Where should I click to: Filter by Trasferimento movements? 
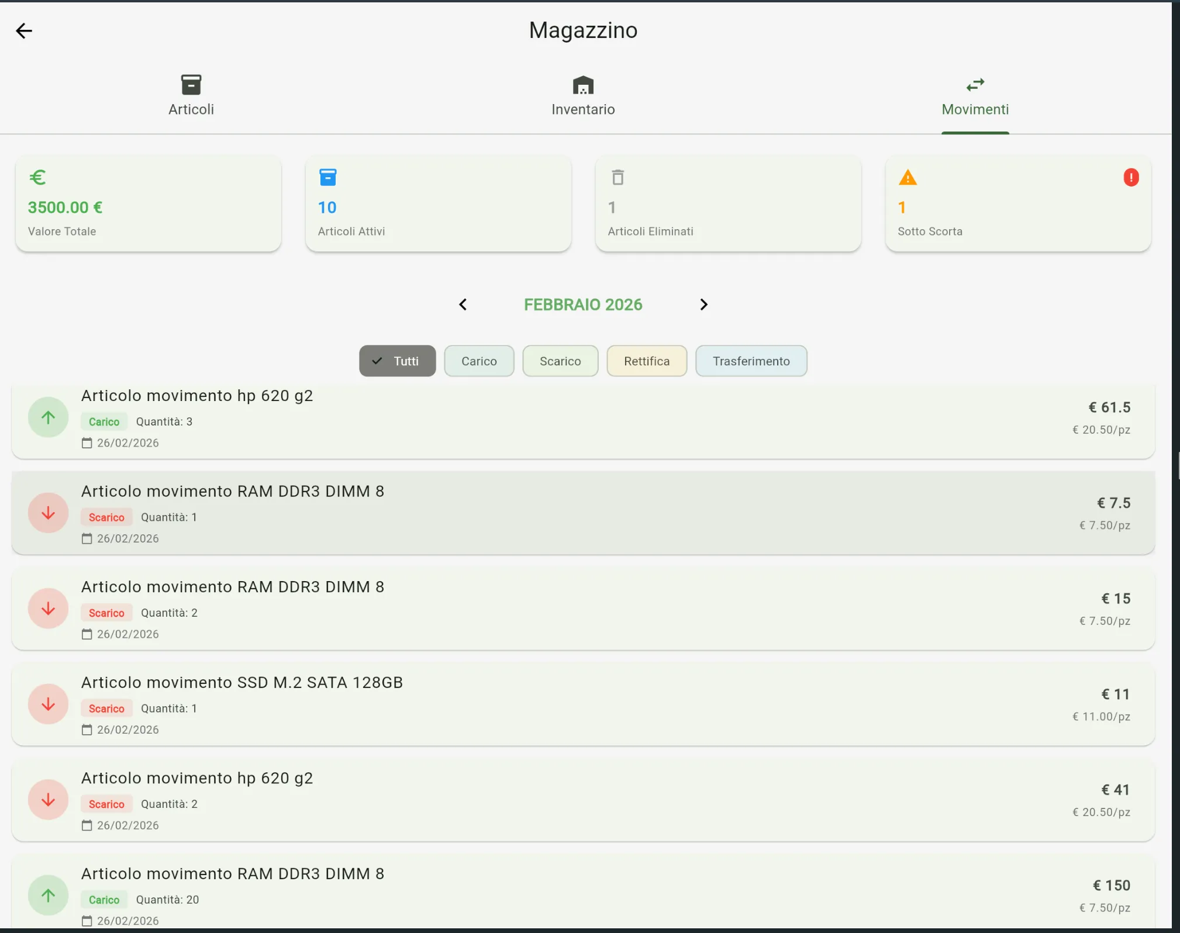[x=751, y=361]
